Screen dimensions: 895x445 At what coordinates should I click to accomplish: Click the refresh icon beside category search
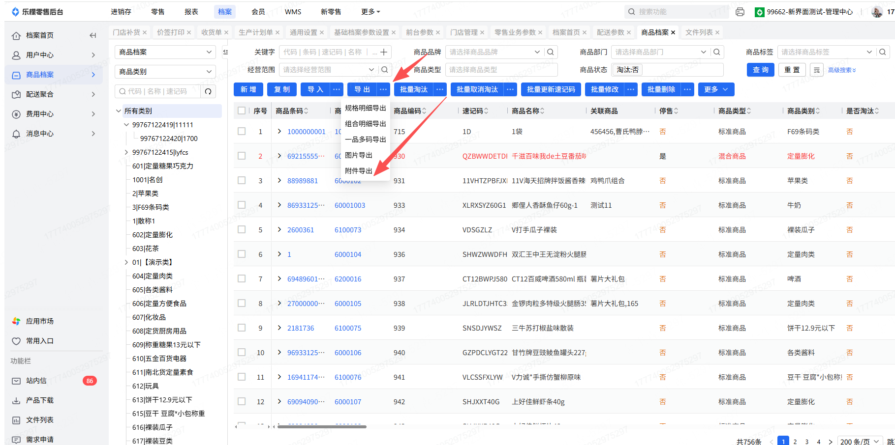click(208, 91)
